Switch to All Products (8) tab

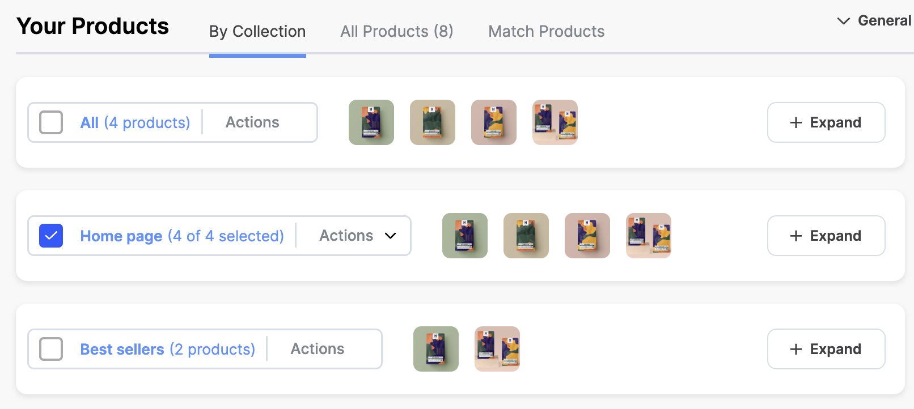397,31
